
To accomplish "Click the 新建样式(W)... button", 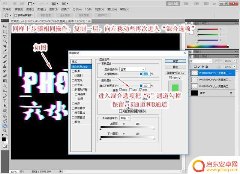I will pos(175,73).
